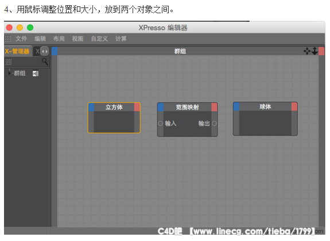
Task: Minimize the XPresso 编辑器 window
Action: point(20,28)
